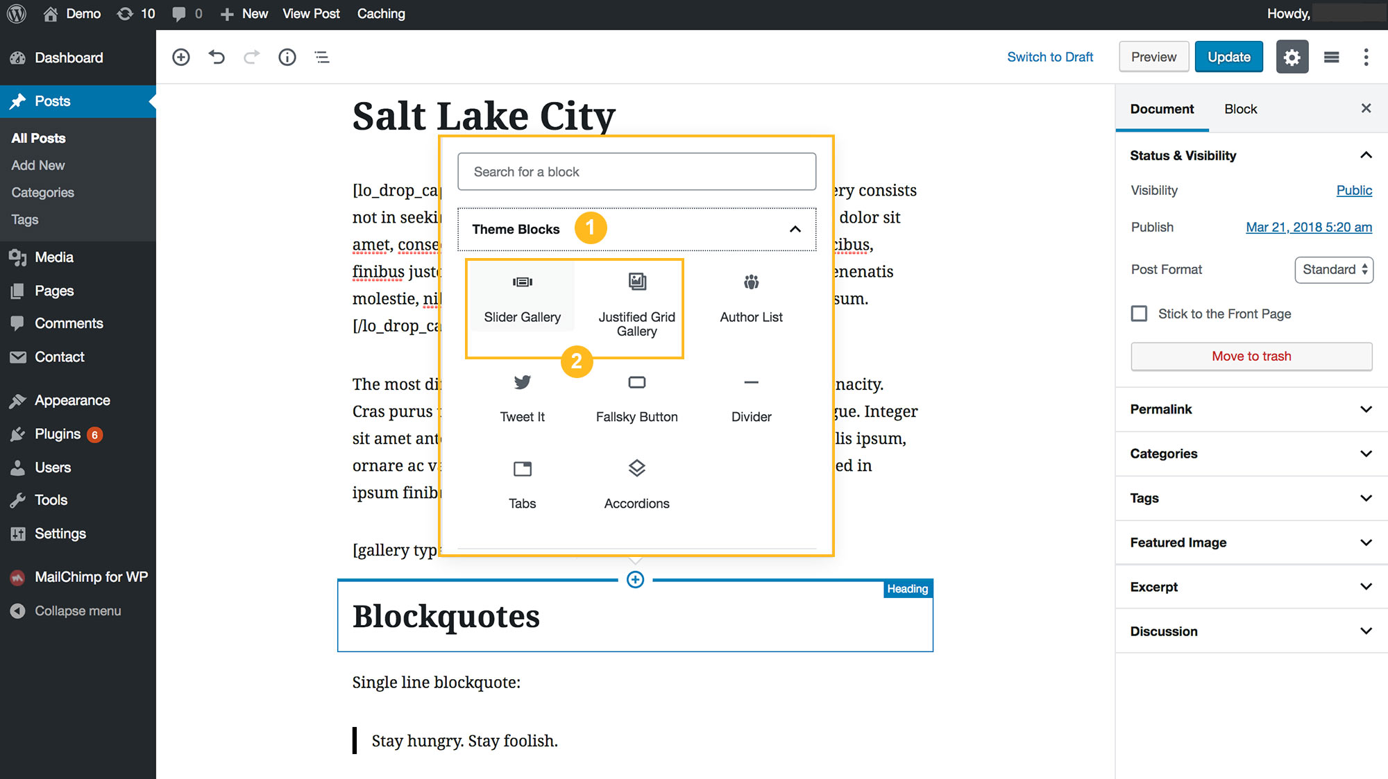Screen dimensions: 1388x779
Task: Click the Update button
Action: (1228, 57)
